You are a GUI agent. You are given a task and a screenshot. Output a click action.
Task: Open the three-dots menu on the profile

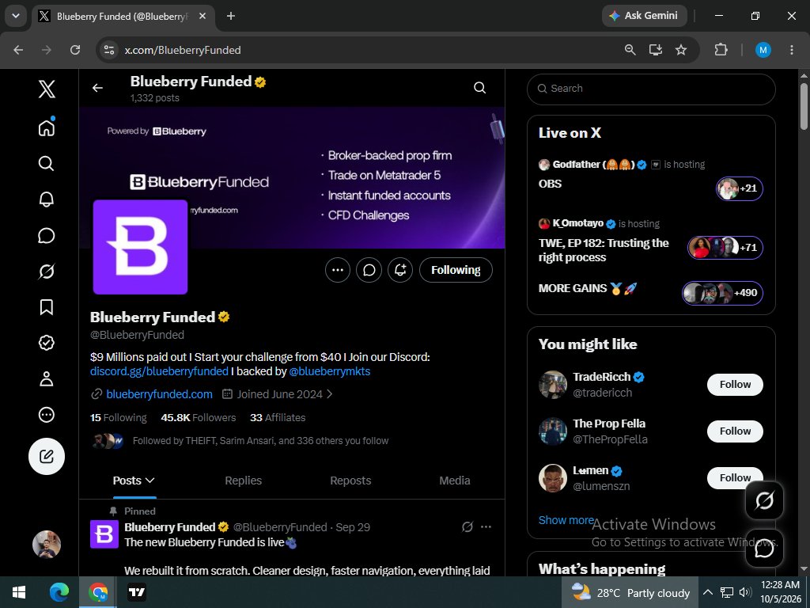coord(338,270)
